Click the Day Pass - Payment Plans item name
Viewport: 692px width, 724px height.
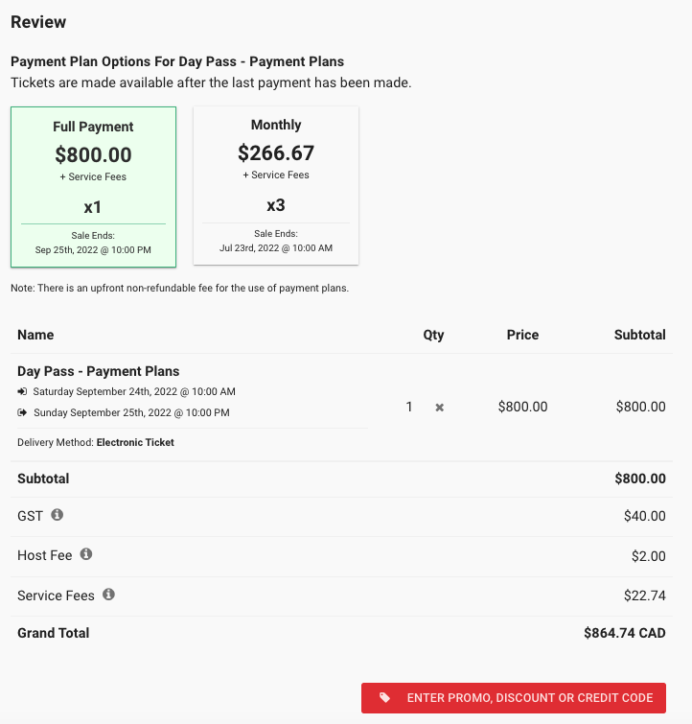coord(99,371)
